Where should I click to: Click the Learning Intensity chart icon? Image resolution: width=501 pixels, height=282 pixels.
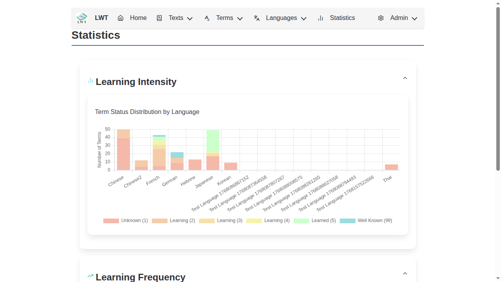[90, 81]
